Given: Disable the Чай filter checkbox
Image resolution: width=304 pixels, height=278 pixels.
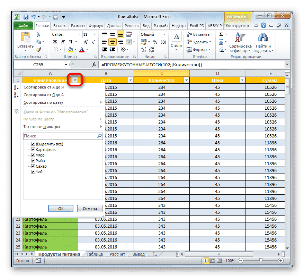Looking at the screenshot, I should (x=33, y=171).
